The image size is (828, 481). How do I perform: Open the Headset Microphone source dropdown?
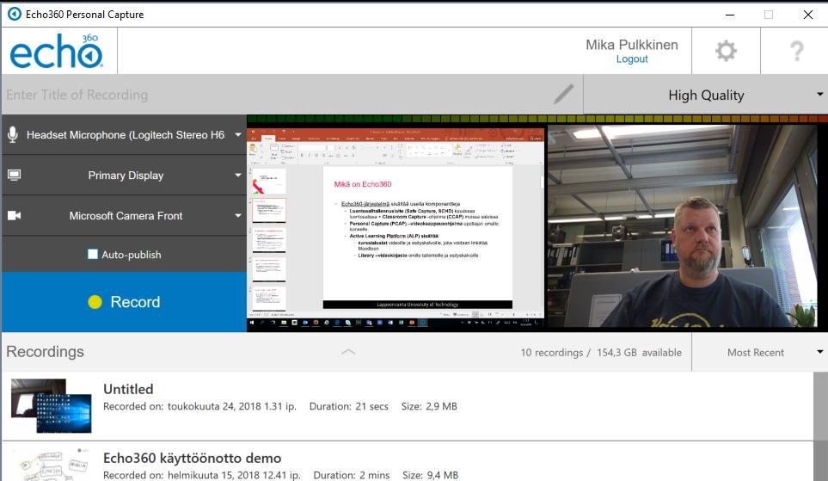coord(125,135)
